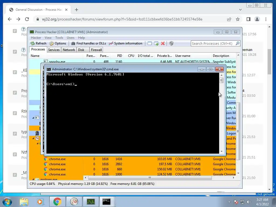
Task: Open the Windows Start menu
Action: (x=8, y=202)
